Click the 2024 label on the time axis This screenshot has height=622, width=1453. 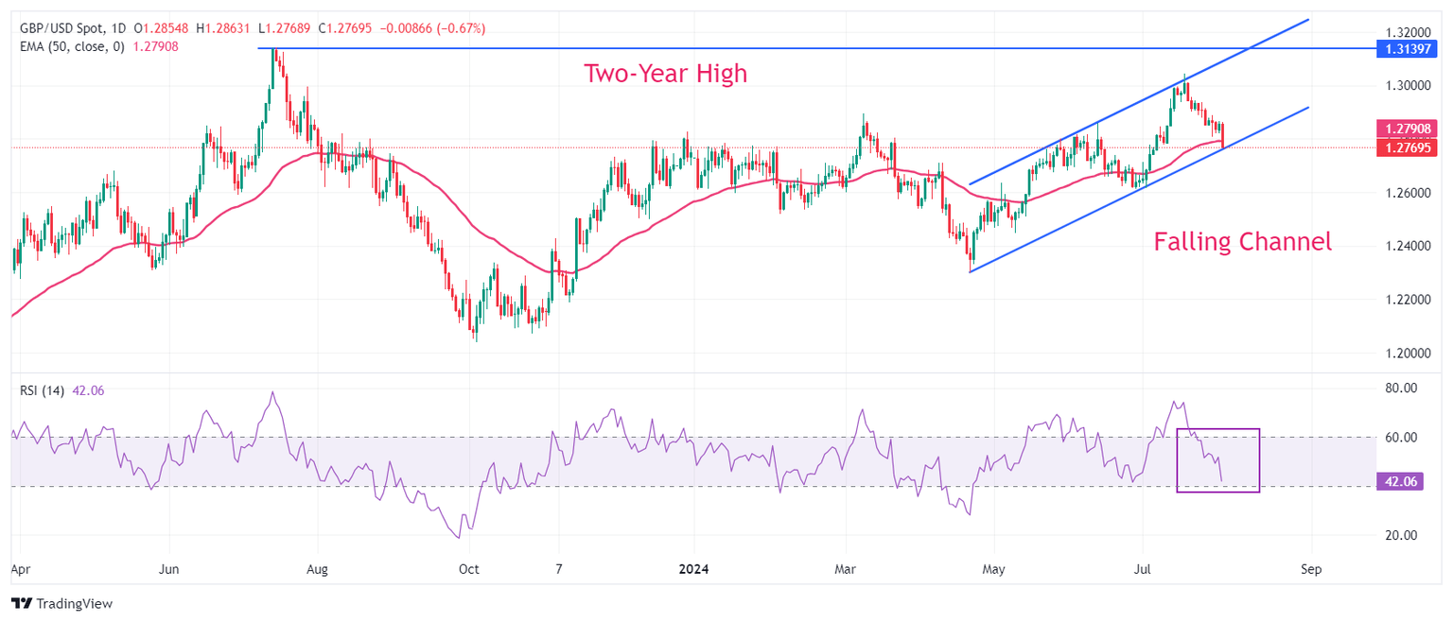pos(693,571)
